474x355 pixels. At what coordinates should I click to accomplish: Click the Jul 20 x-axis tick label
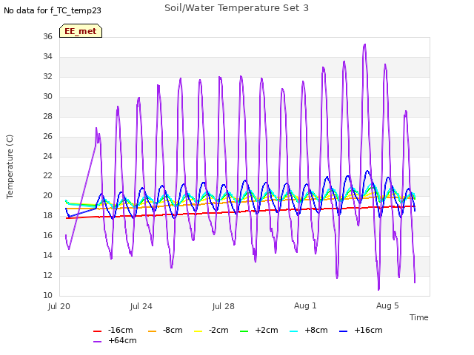pos(59,306)
